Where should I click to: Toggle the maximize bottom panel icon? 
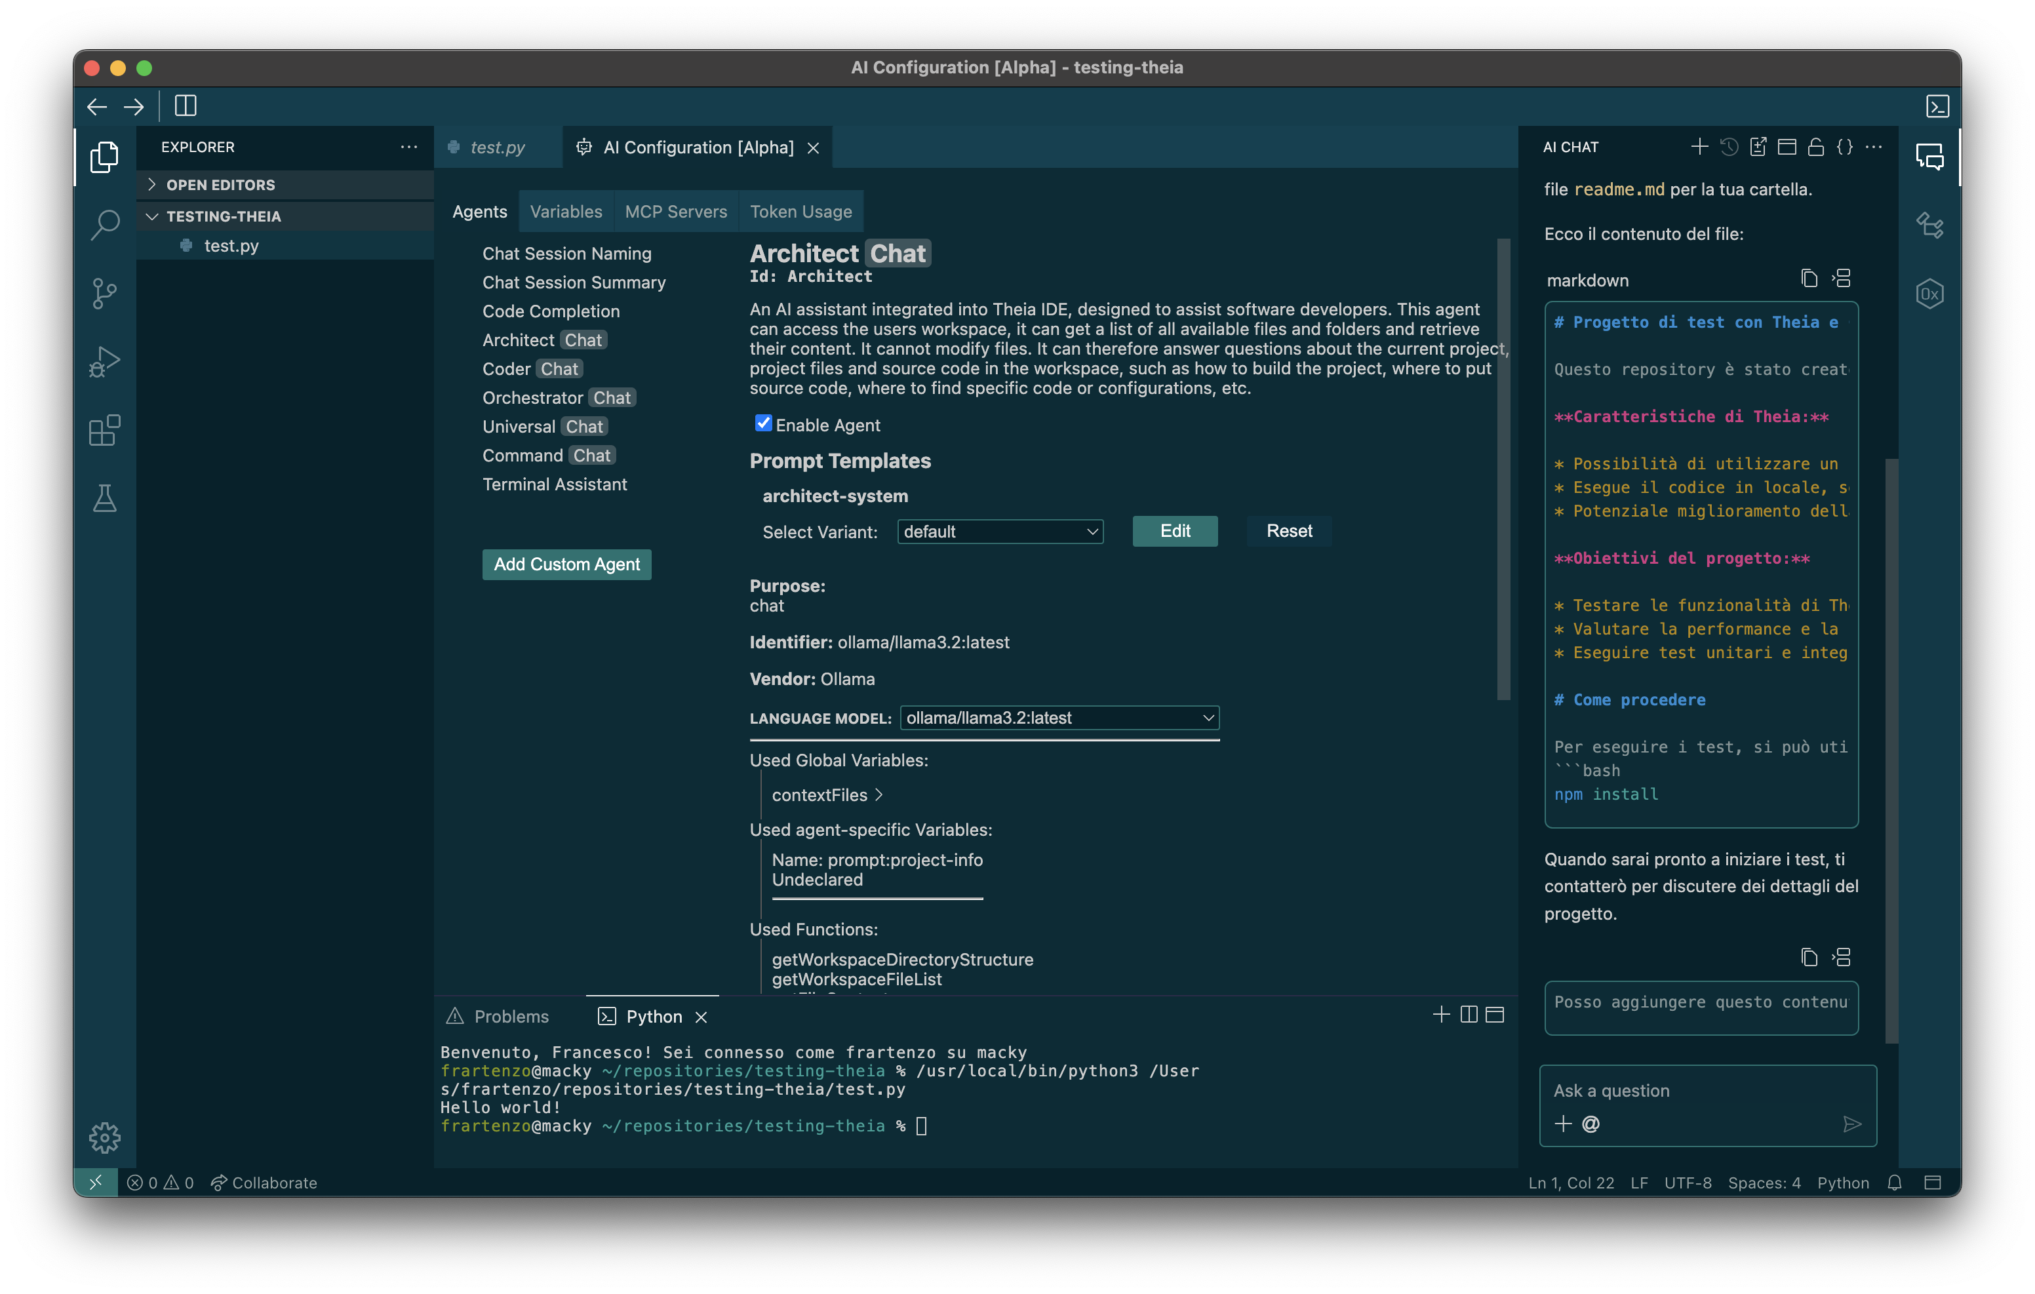pyautogui.click(x=1495, y=1015)
